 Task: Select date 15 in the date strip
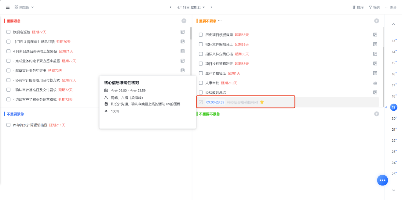394,63
